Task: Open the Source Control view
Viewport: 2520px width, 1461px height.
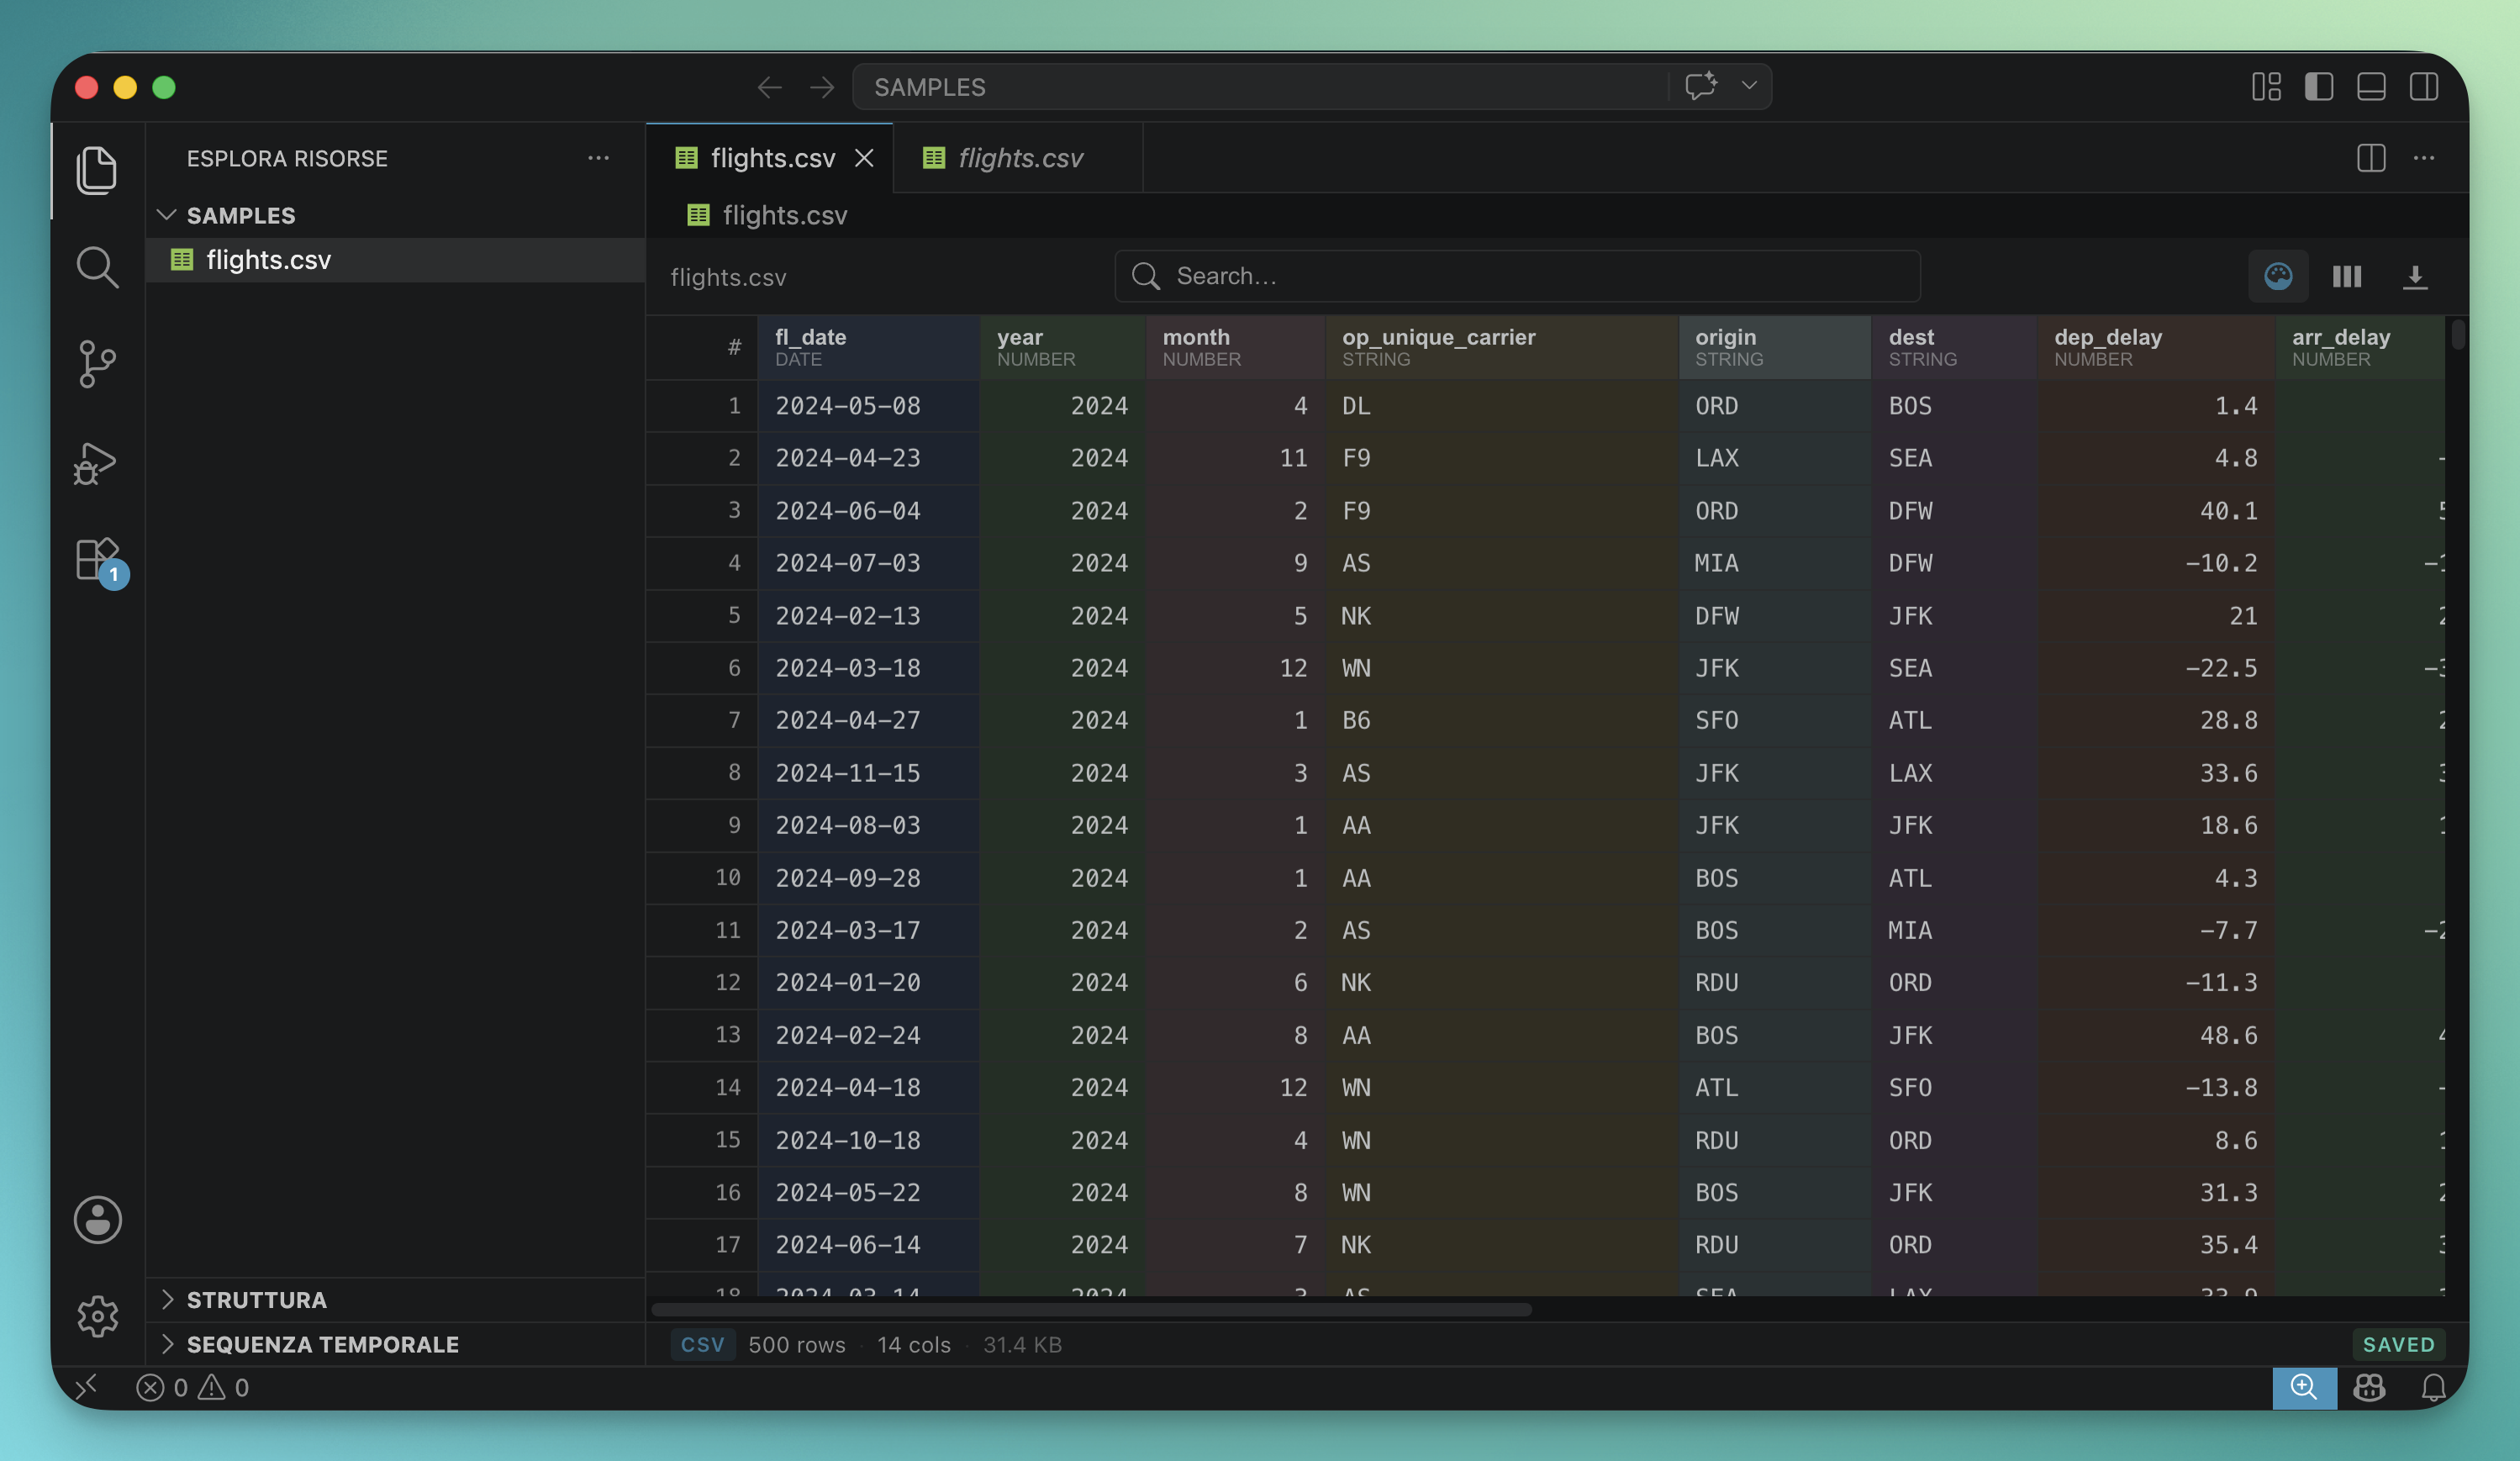Action: [97, 364]
